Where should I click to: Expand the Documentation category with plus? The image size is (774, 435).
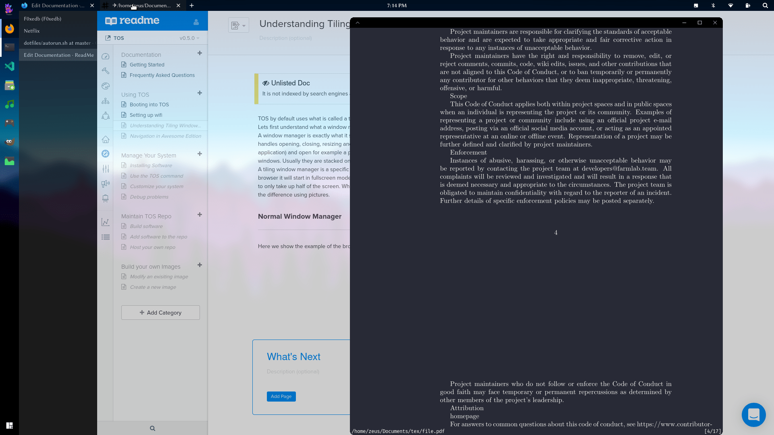click(x=200, y=53)
